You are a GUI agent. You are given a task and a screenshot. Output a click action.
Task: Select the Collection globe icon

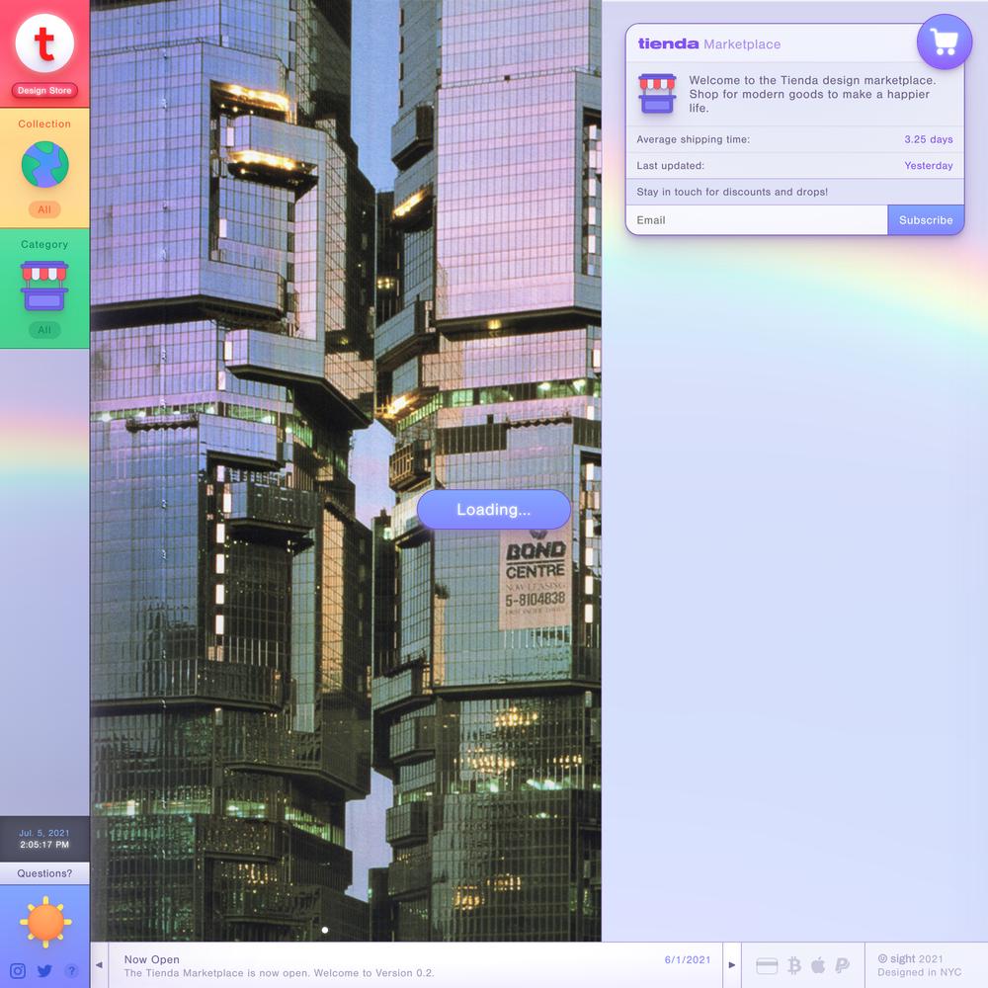(x=44, y=164)
